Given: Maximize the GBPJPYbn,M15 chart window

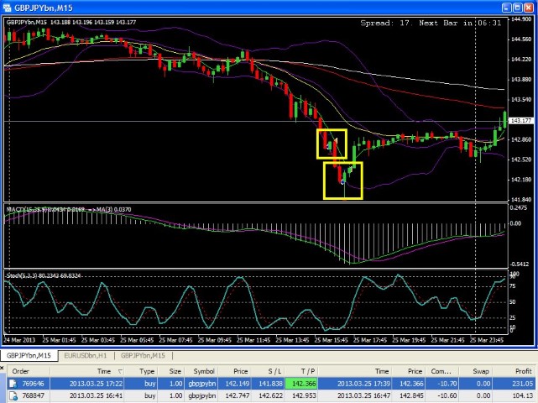Looking at the screenshot, I should [x=517, y=8].
